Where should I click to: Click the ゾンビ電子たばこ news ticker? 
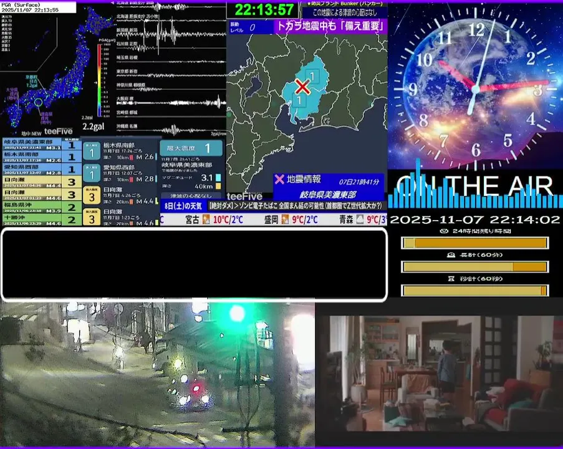[296, 206]
